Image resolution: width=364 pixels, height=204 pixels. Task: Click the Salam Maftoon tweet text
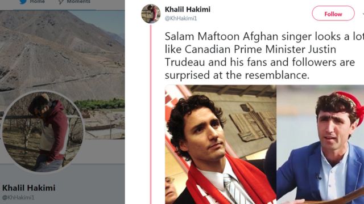click(x=264, y=56)
